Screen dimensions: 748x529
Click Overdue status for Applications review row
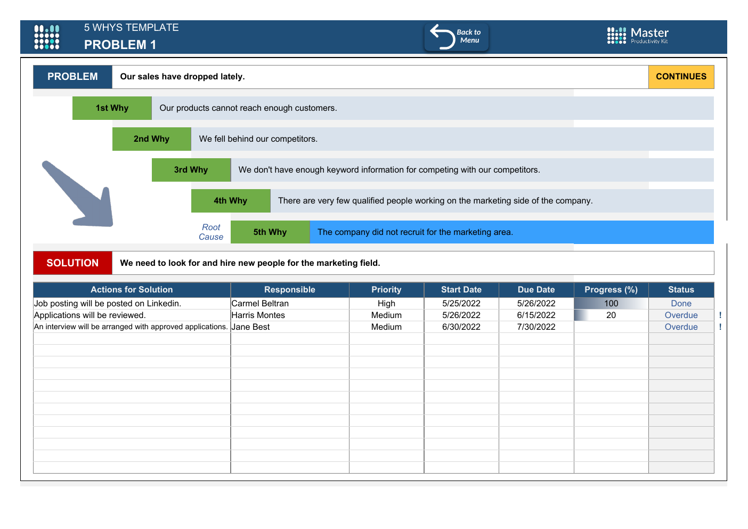(x=681, y=315)
